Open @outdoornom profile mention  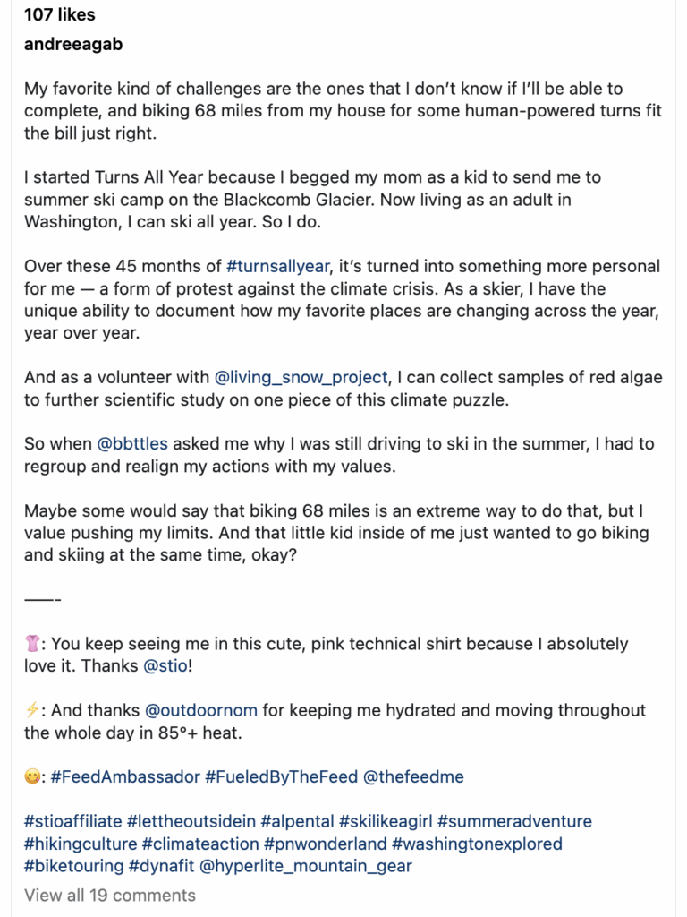[201, 710]
